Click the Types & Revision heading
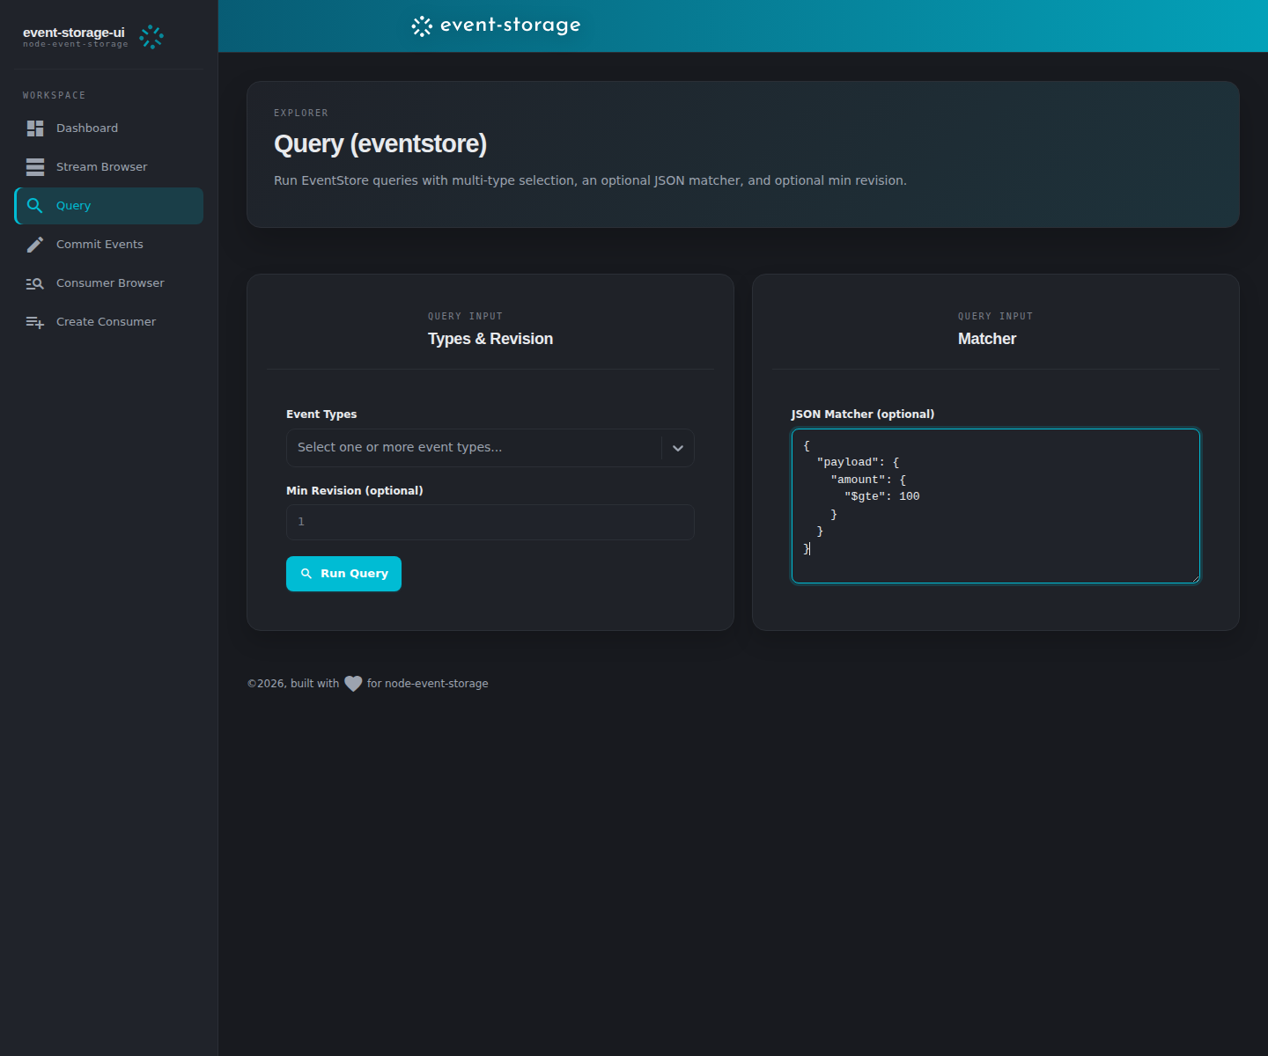The height and width of the screenshot is (1056, 1268). [x=490, y=339]
